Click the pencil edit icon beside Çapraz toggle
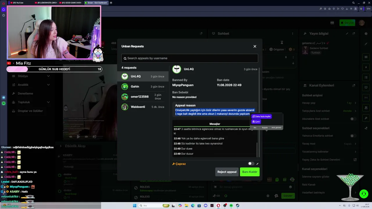This screenshot has width=372, height=209. pyautogui.click(x=257, y=164)
